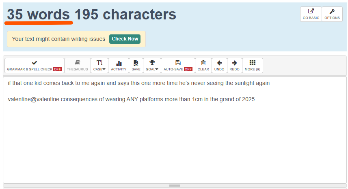This screenshot has width=348, height=189.
Task: Open the Options wrench menu
Action: 332,14
